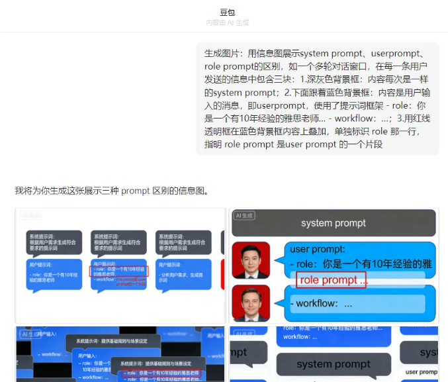Click the user message bubble starting 生成图片
Screen dimensions: 448x382
[318, 99]
